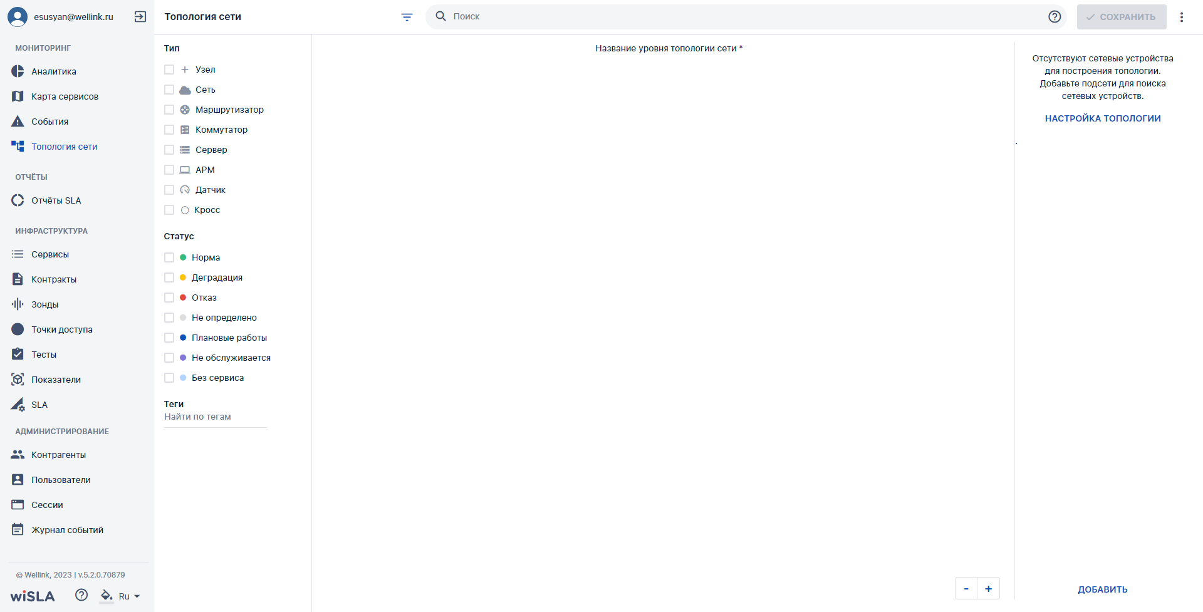Go to События in the sidebar
This screenshot has height=612, width=1203.
50,122
